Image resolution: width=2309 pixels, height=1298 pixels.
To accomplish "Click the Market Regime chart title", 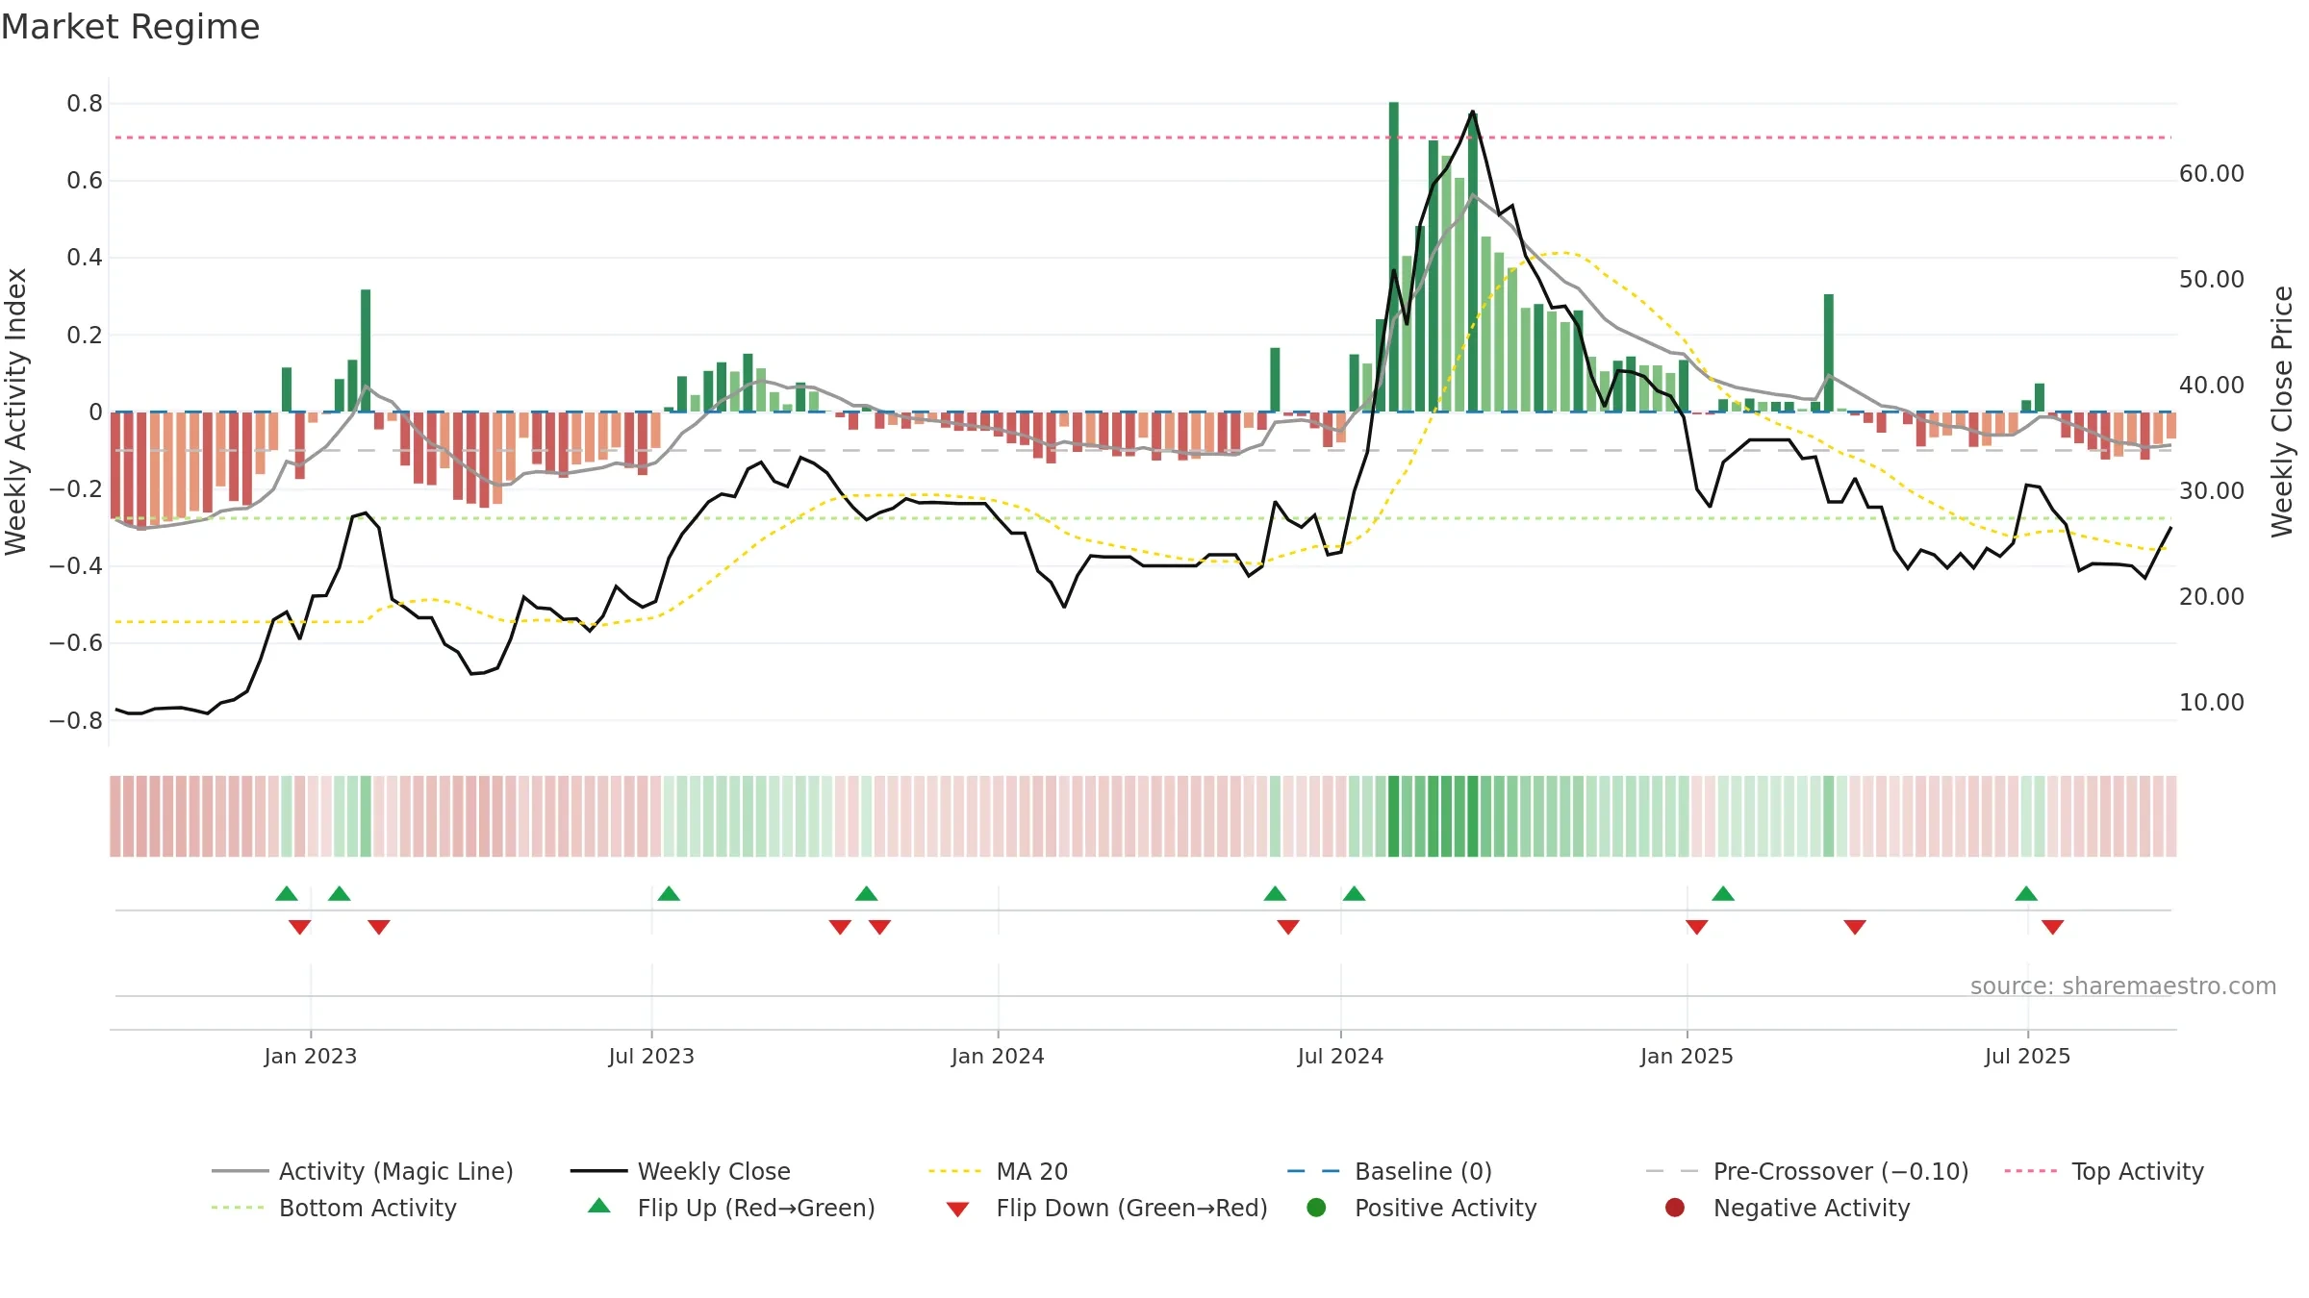I will 130,27.
